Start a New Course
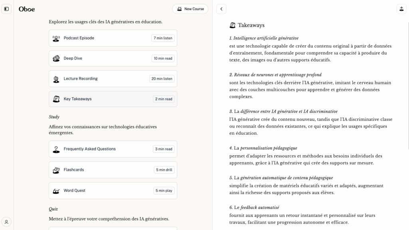This screenshot has width=409, height=230. [190, 9]
